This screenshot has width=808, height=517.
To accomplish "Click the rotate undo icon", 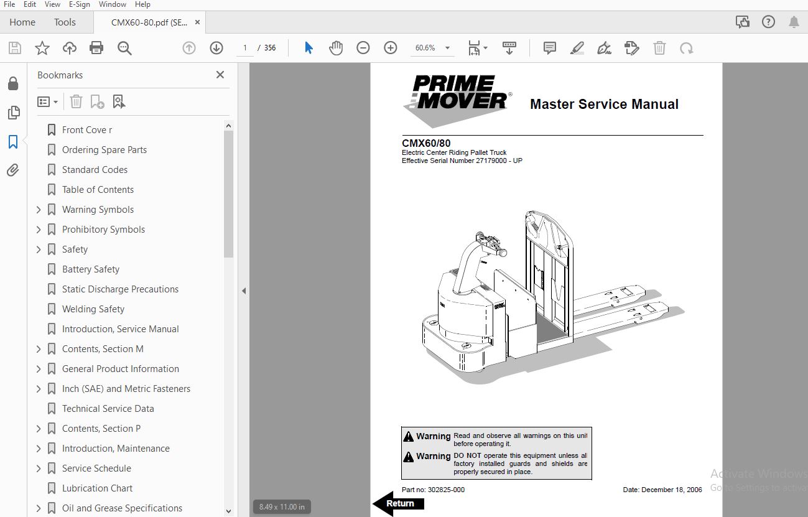I will pos(687,48).
